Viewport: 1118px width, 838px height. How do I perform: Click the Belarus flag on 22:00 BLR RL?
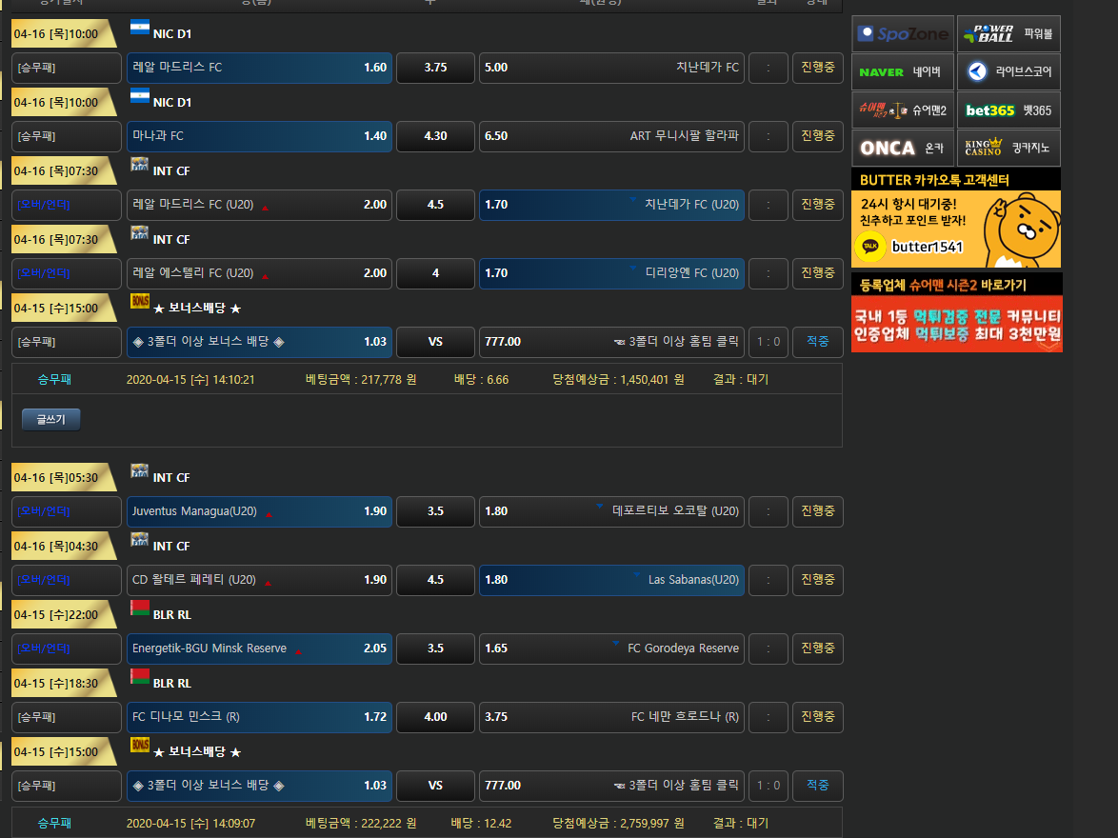pyautogui.click(x=140, y=608)
